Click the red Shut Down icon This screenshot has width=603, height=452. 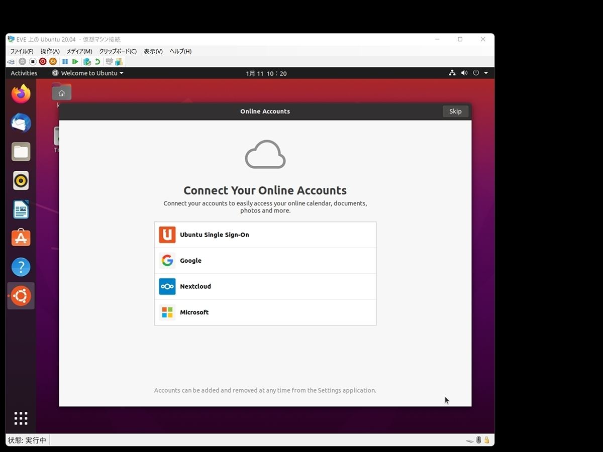[43, 62]
